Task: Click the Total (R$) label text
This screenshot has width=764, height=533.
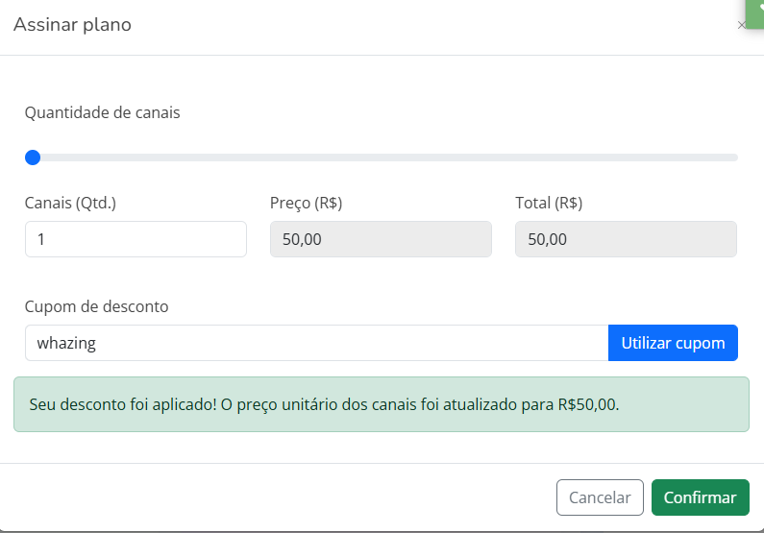Action: (x=549, y=203)
